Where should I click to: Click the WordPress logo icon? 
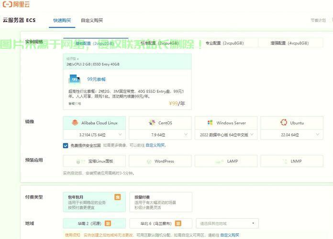149,162
